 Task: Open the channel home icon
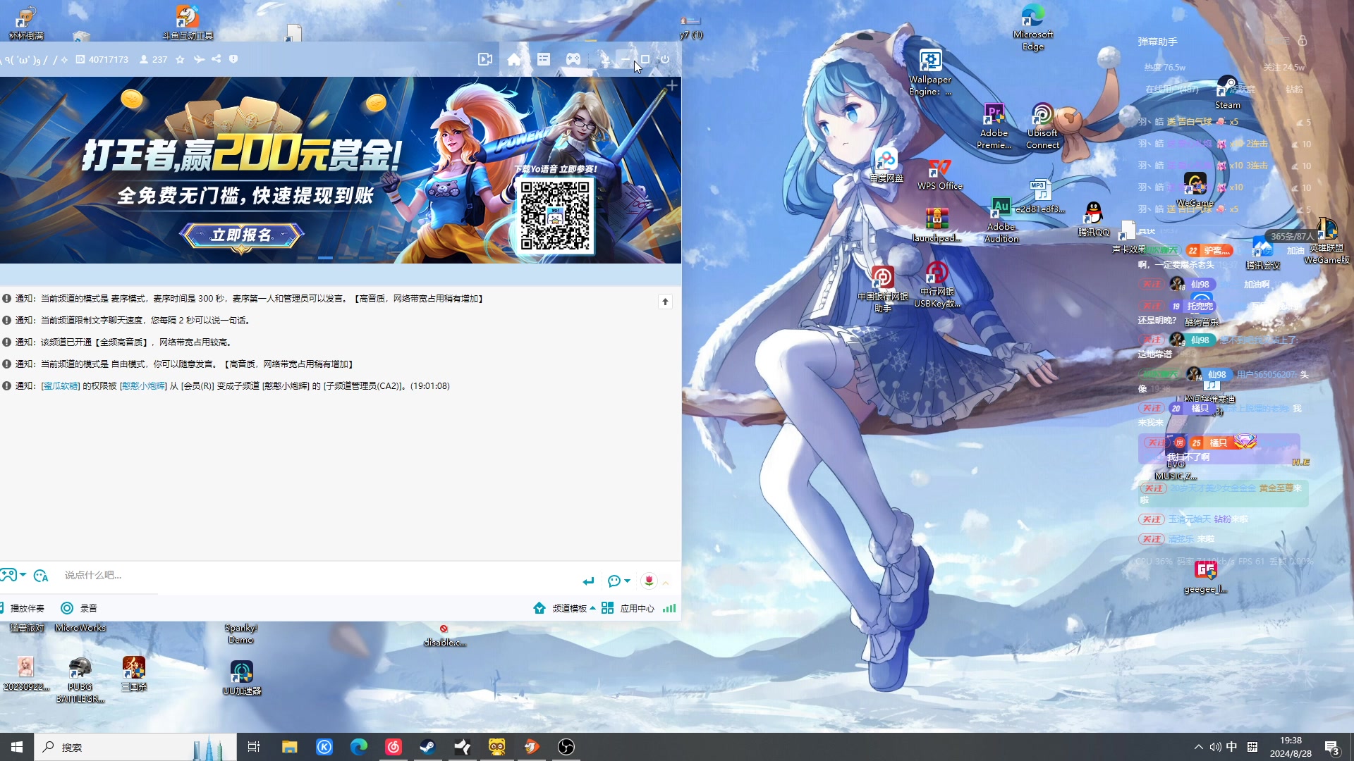[514, 60]
